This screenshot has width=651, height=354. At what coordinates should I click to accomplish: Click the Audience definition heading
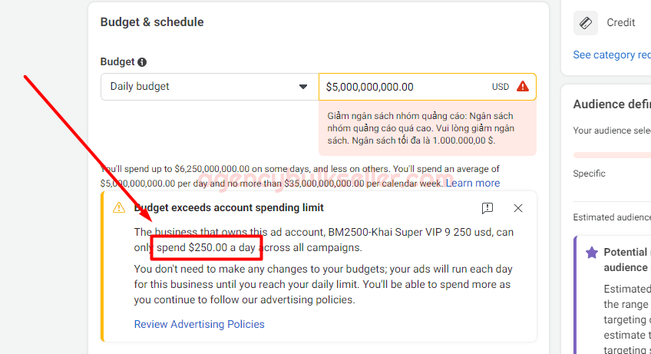tap(612, 104)
